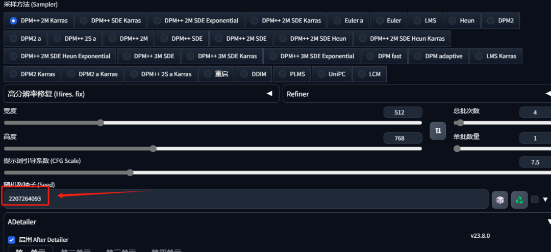Click the dice random seed icon
The image size is (551, 252).
pos(499,200)
